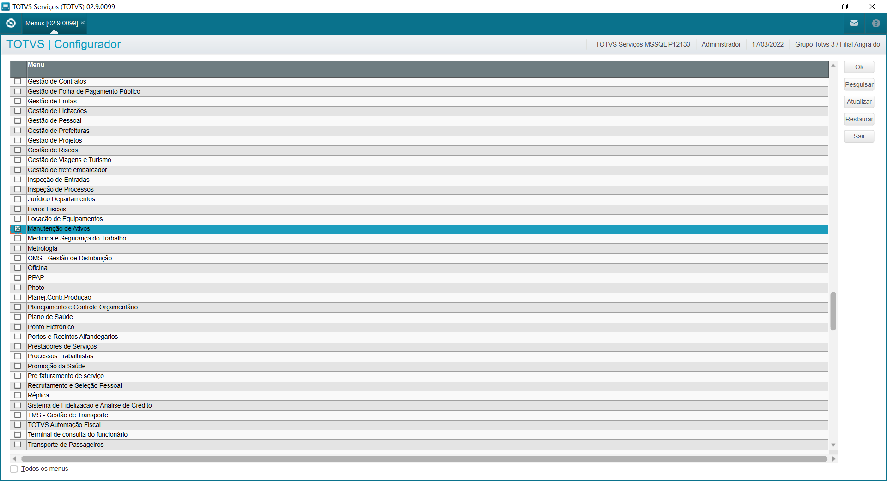Viewport: 887px width, 481px height.
Task: Click the Restaurar button
Action: click(x=859, y=119)
